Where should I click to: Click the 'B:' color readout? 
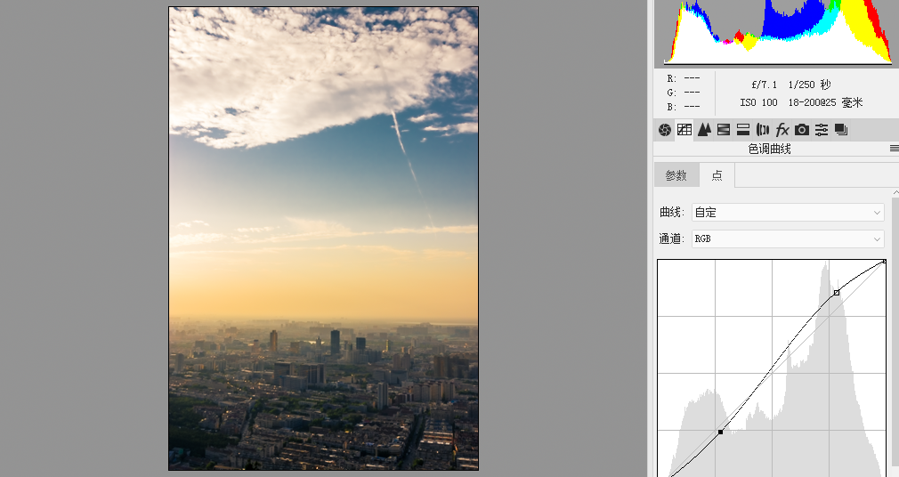click(x=684, y=107)
